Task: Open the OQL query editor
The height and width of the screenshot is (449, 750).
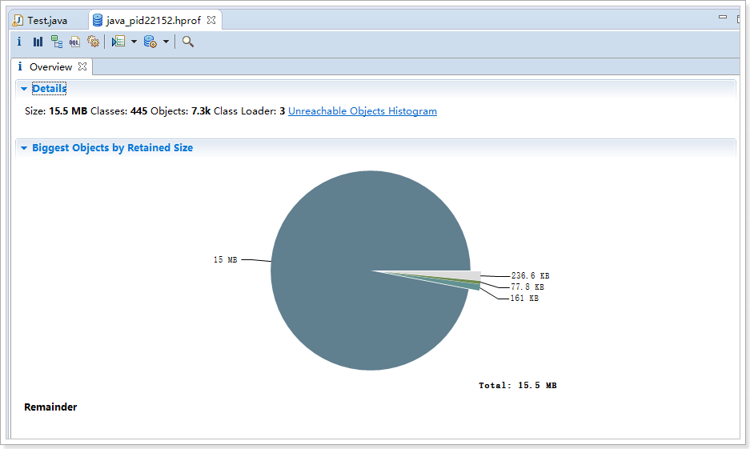Action: click(x=74, y=42)
